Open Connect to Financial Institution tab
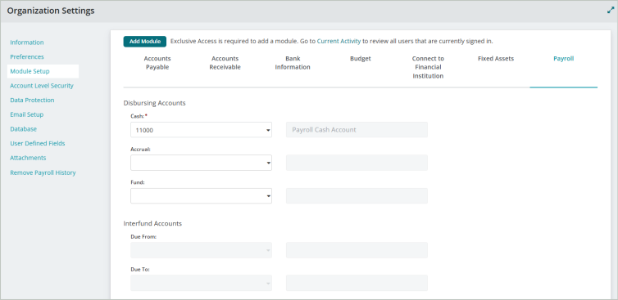Image resolution: width=618 pixels, height=300 pixels. 428,67
